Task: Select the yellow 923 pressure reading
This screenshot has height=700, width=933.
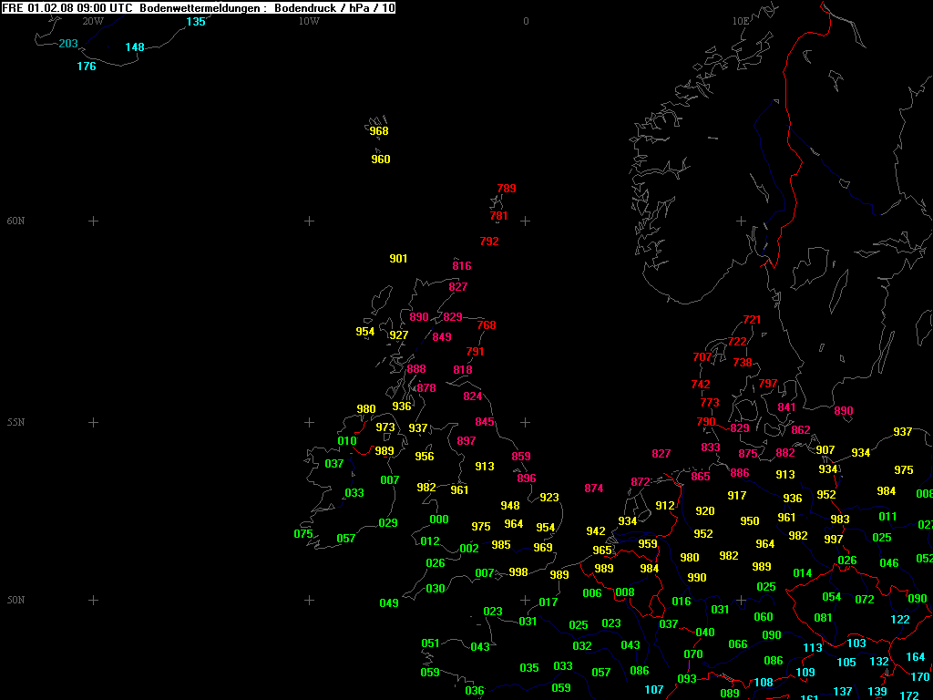Action: click(549, 498)
